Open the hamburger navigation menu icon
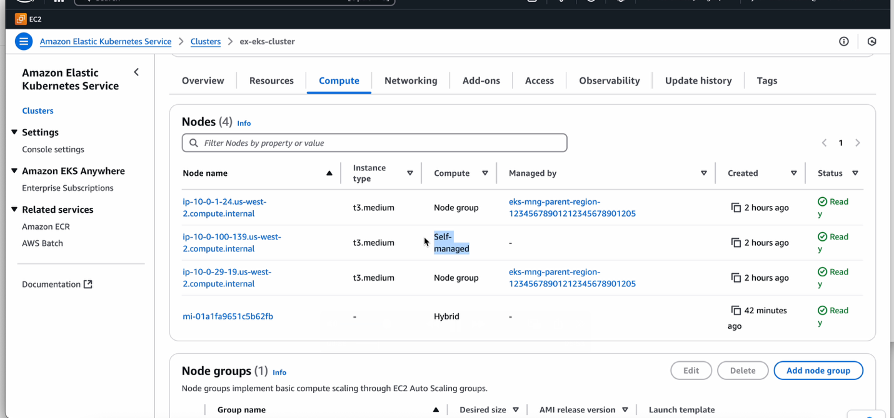 [x=24, y=42]
